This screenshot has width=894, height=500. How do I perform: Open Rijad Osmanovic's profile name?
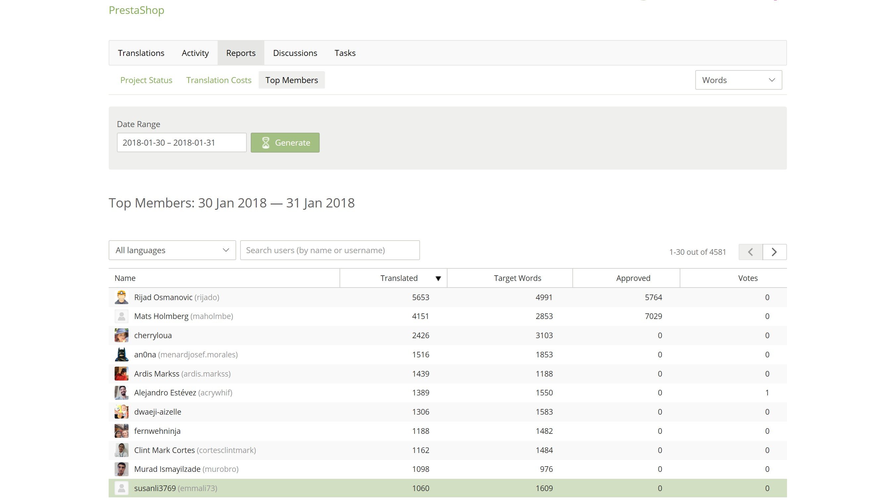tap(177, 297)
